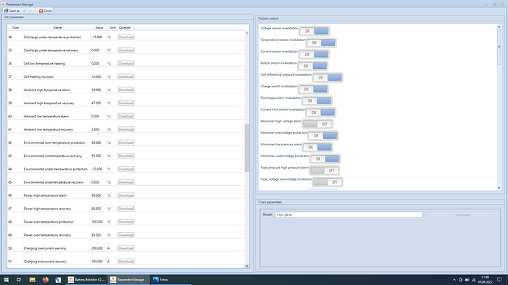
Task: Toggle Current sensor invalidation switch
Action: (314, 54)
